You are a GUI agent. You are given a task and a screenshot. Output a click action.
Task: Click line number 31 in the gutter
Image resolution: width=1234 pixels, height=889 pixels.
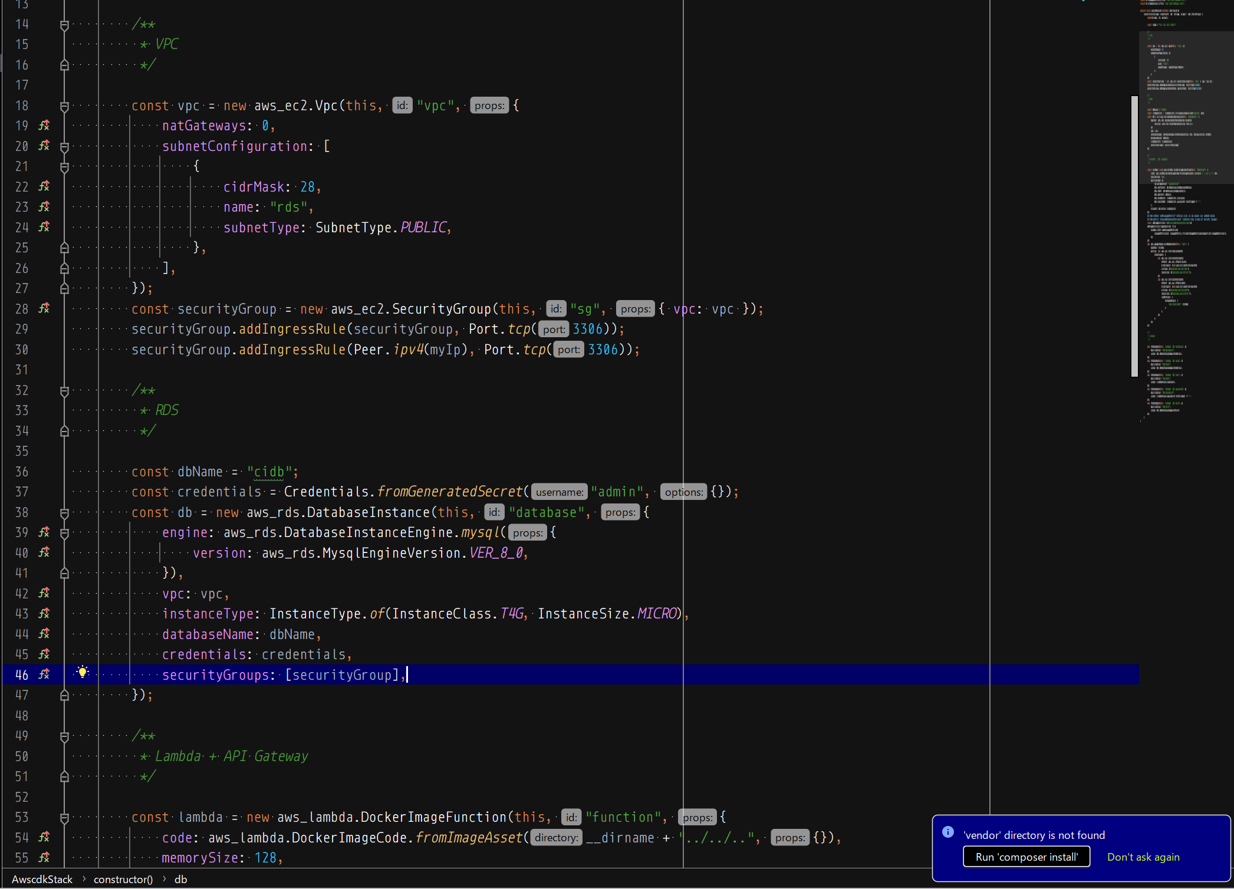click(22, 370)
